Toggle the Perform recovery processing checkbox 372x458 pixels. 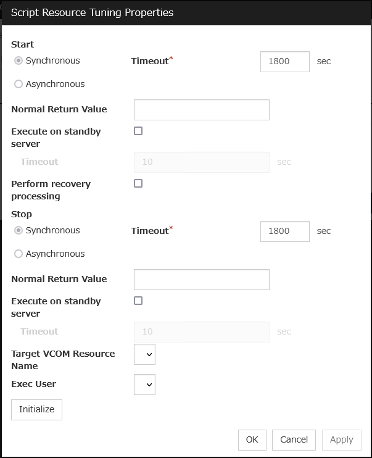pos(138,183)
